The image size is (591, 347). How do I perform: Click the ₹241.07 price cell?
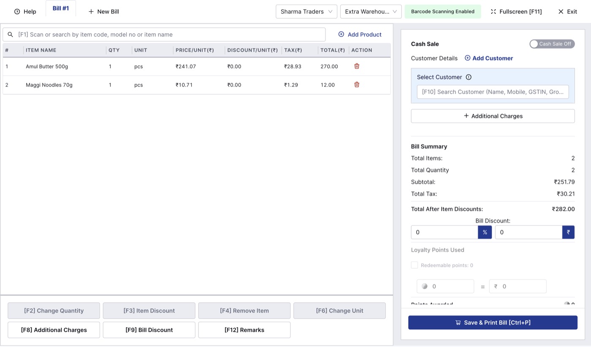186,67
